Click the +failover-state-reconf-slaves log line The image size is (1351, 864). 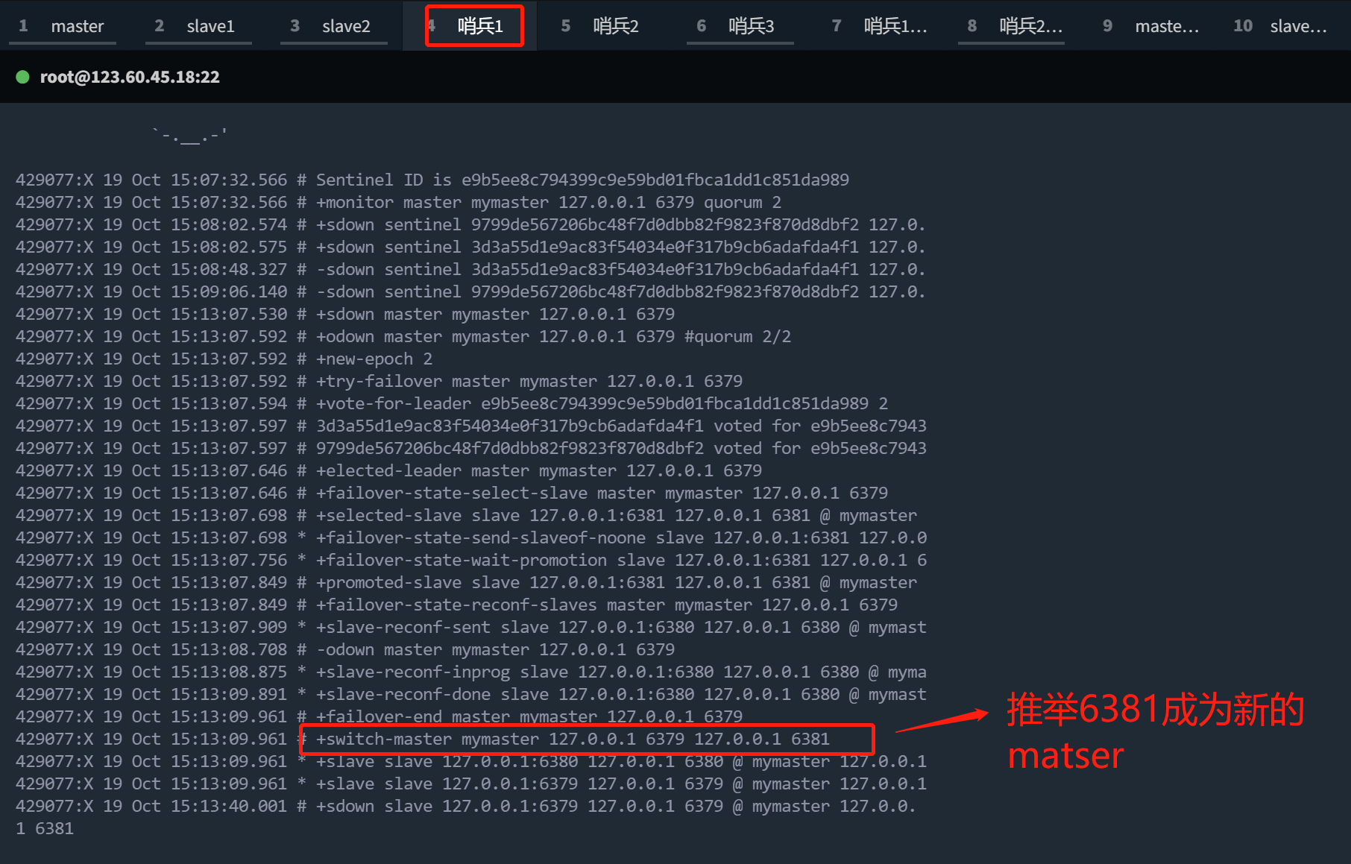pos(606,605)
